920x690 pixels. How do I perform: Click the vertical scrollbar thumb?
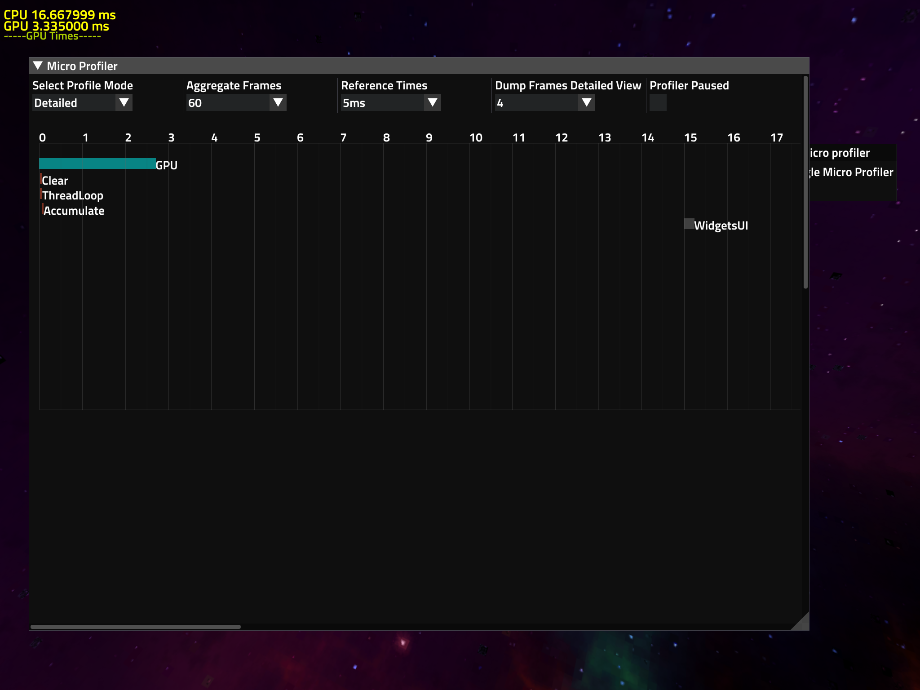[x=805, y=183]
